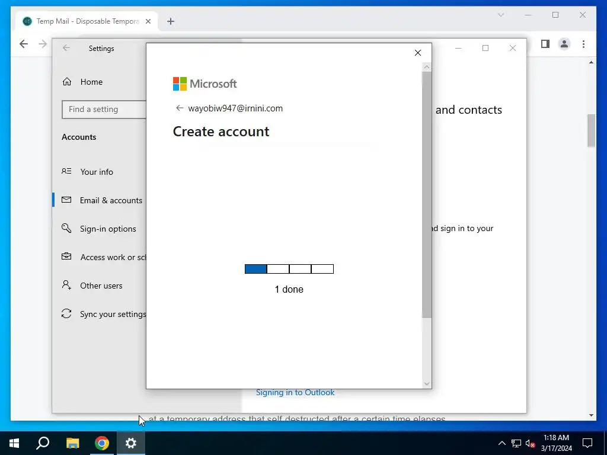The image size is (607, 455).
Task: Open the Signing in to Outlook link
Action: tap(295, 392)
